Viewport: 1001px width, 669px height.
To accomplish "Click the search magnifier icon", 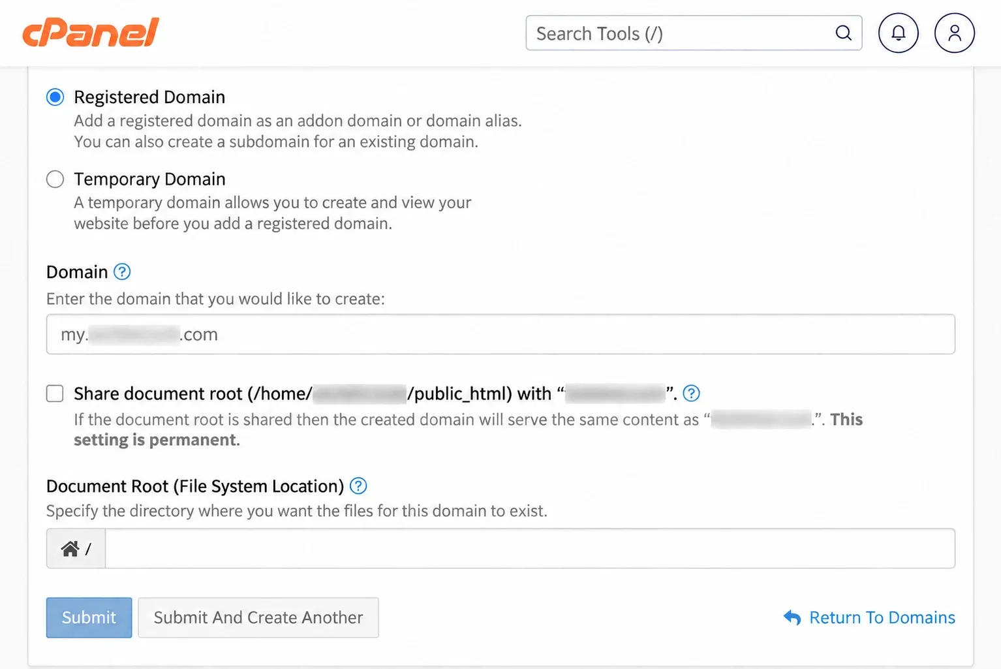I will [x=843, y=33].
